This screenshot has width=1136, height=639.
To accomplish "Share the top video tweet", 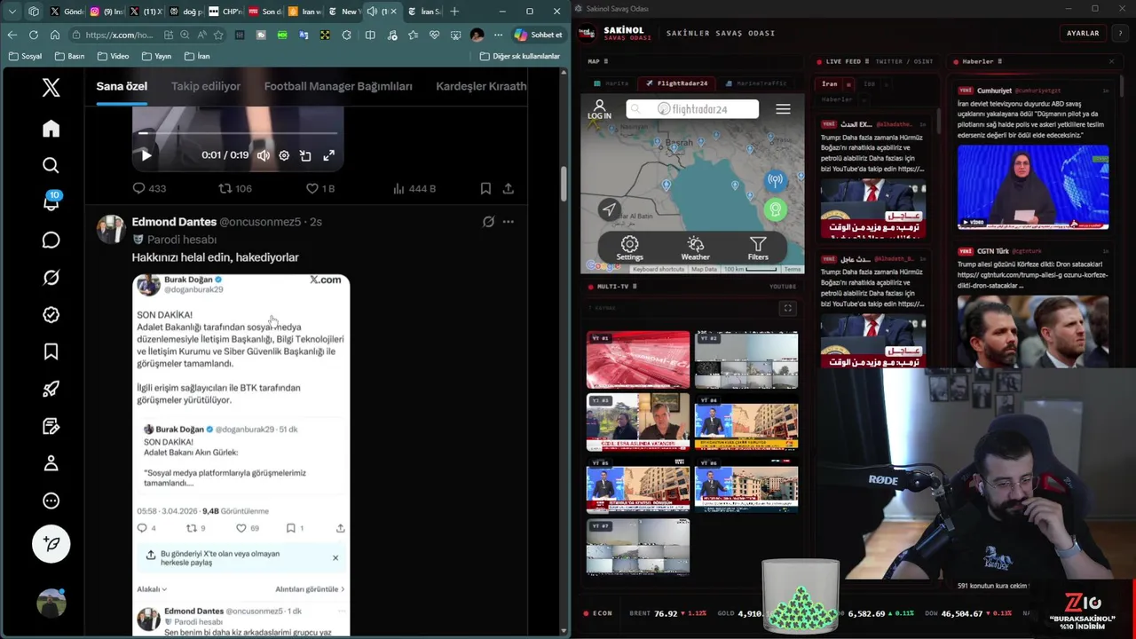I will point(508,188).
